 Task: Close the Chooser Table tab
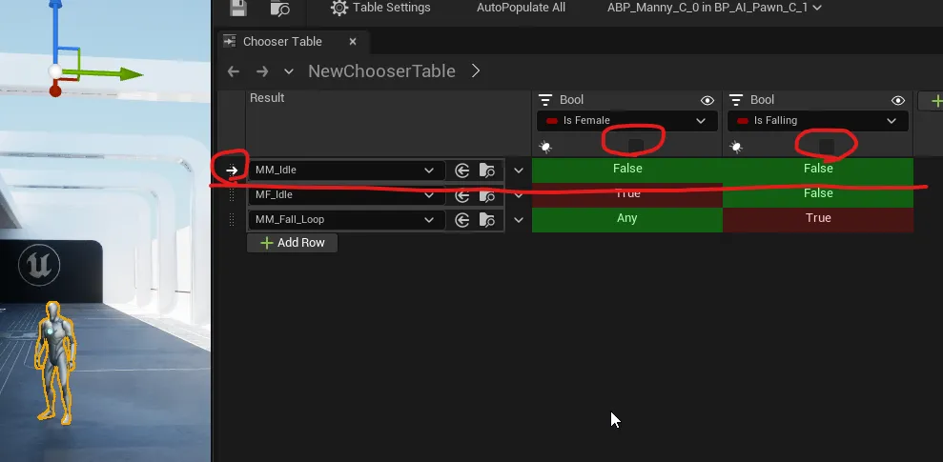353,42
